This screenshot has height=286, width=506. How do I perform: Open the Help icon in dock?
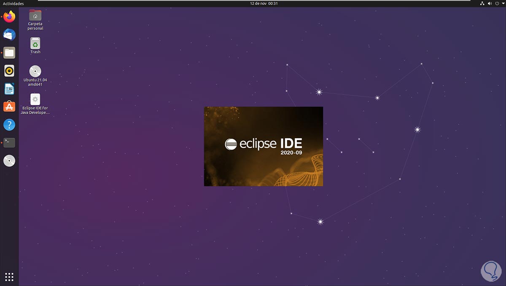coord(9,125)
